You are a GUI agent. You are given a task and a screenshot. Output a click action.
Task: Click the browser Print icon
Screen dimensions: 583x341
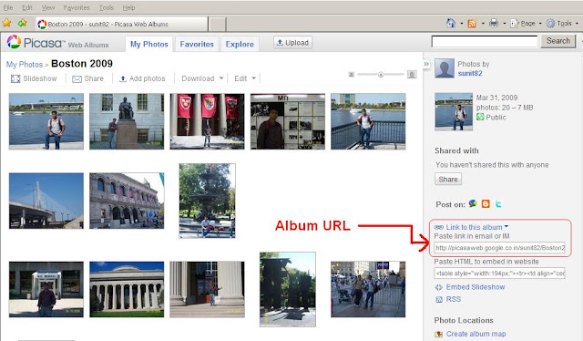click(x=494, y=24)
